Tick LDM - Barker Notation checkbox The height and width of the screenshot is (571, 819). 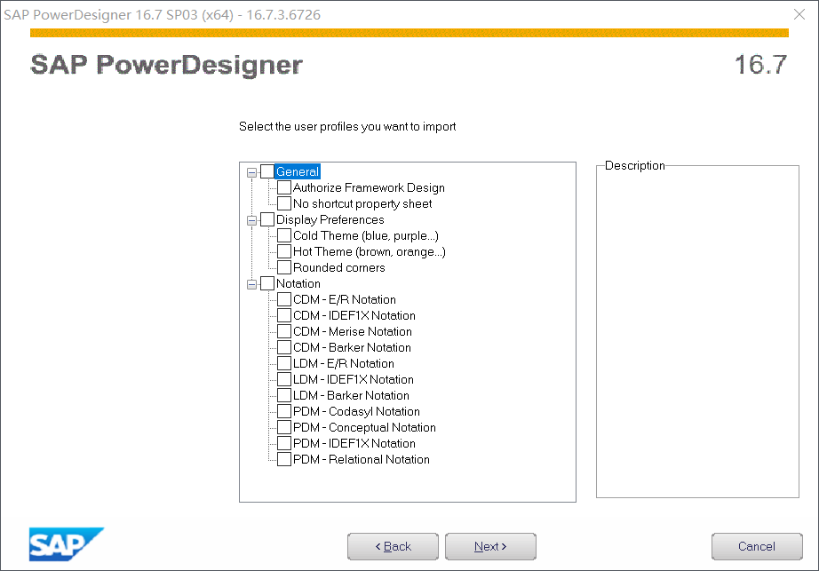tap(284, 395)
